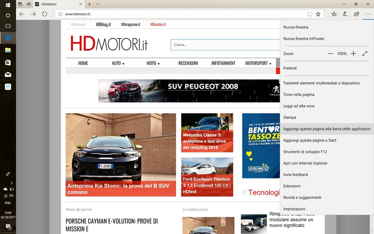Click the Cerca search field
Viewport: 374px width, 234px height.
pos(224,45)
